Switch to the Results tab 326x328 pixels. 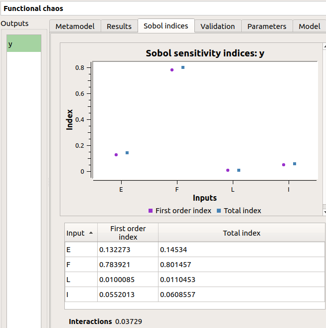tap(119, 26)
